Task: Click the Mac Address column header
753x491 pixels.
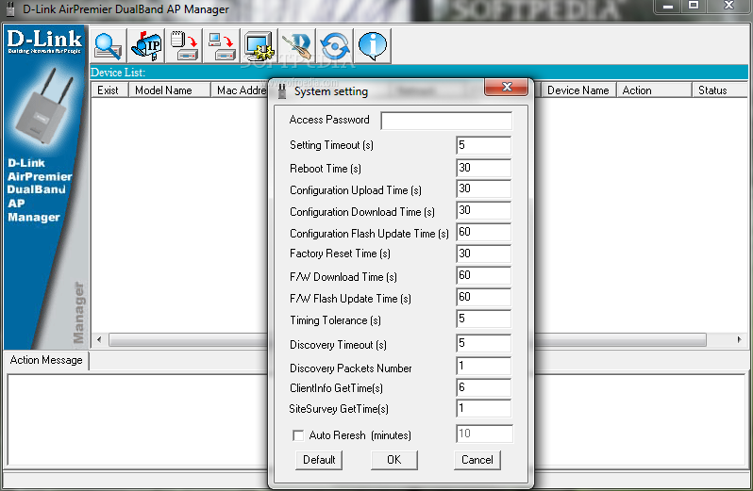Action: (240, 90)
